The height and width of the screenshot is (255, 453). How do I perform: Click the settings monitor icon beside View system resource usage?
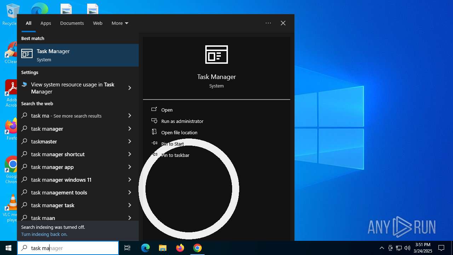[24, 85]
